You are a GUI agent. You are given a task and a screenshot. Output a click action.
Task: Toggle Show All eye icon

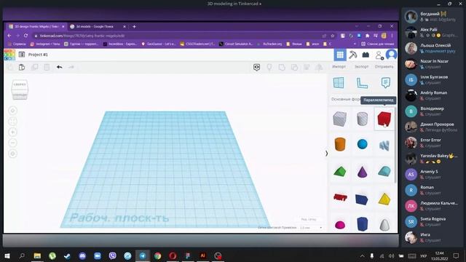[x=257, y=67]
